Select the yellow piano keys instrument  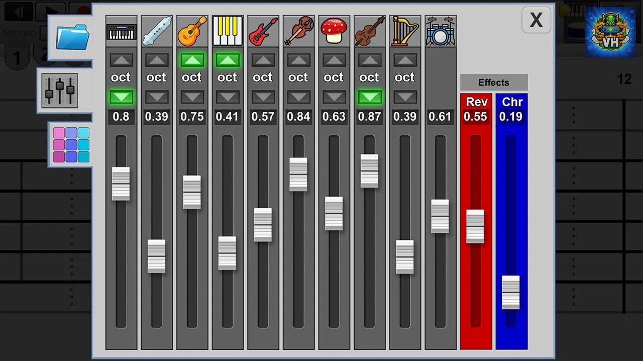point(228,31)
